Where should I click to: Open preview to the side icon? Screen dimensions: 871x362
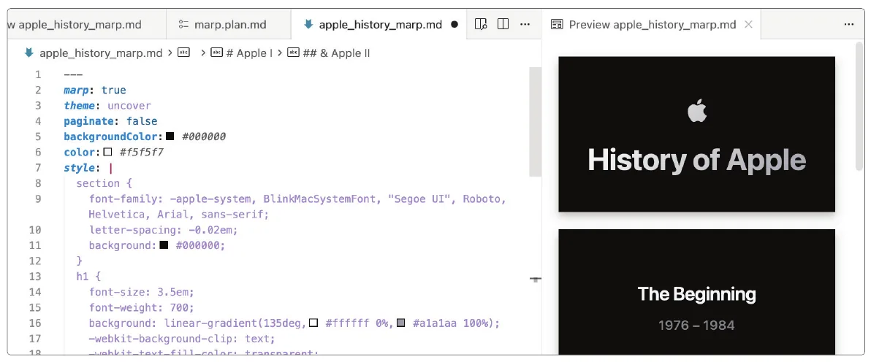coord(481,24)
